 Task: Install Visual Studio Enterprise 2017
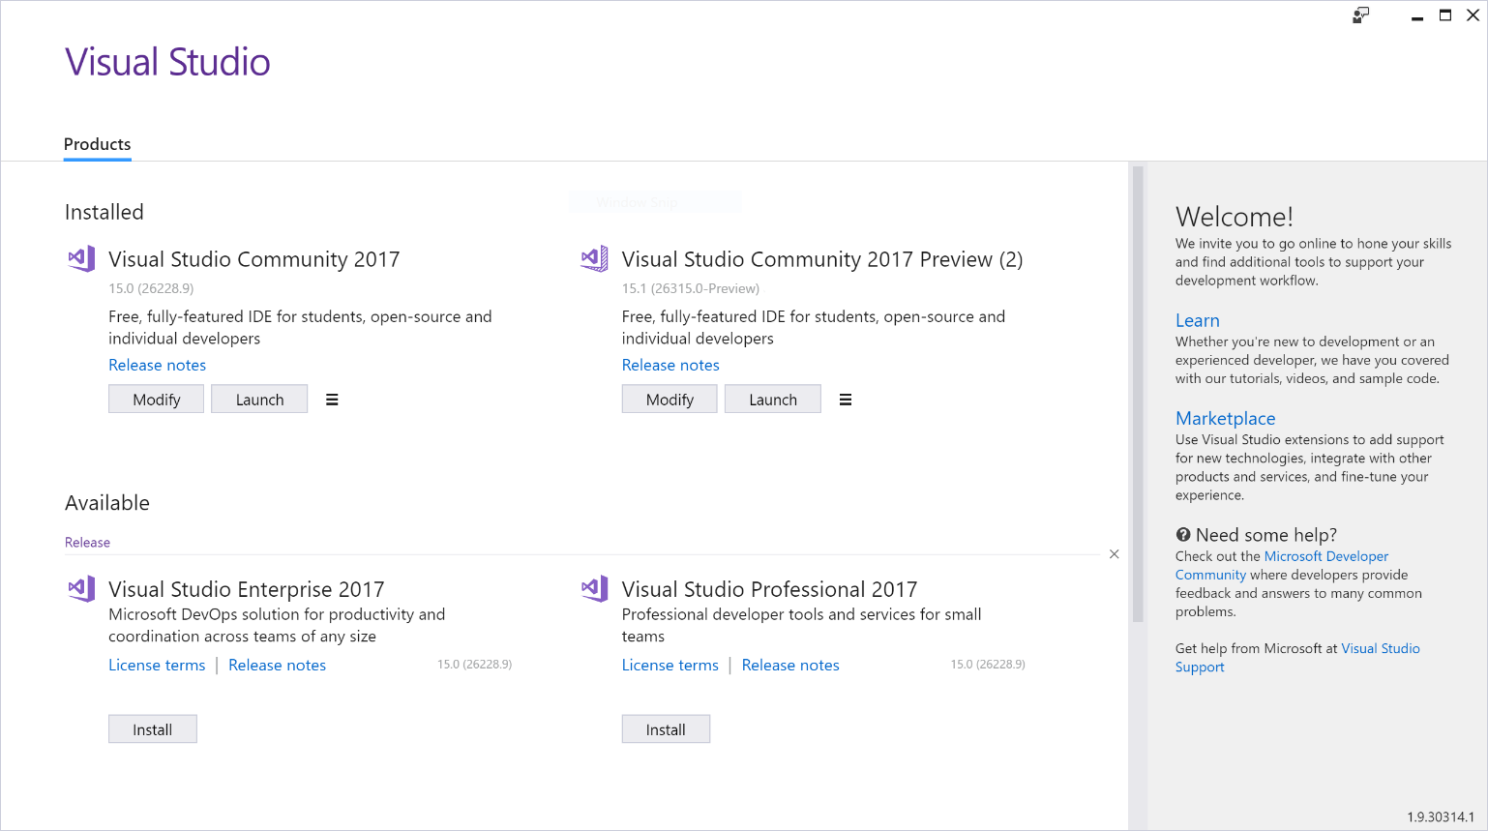coord(153,729)
